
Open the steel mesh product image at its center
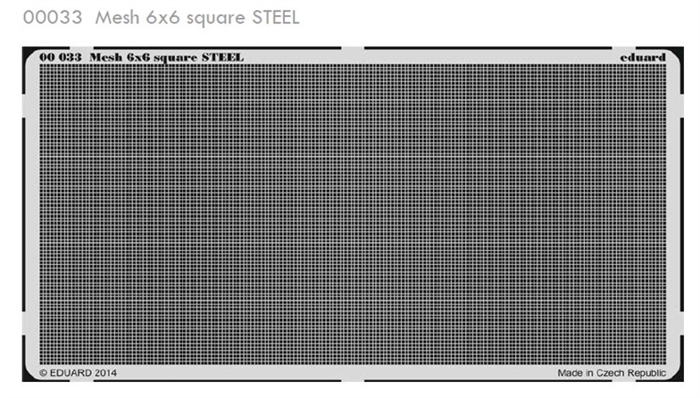[x=352, y=214]
